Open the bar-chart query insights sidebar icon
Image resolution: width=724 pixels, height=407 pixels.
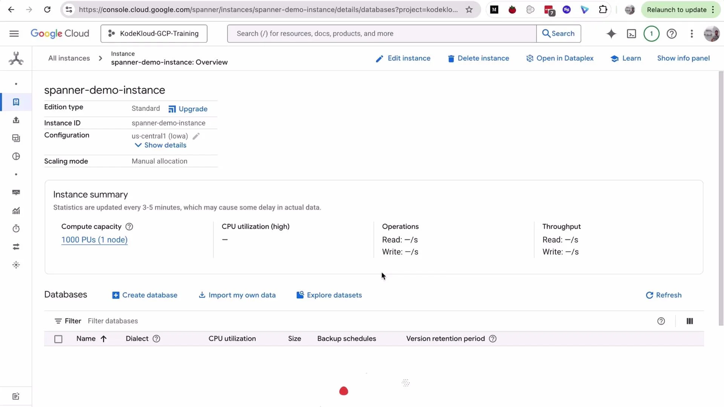16,211
